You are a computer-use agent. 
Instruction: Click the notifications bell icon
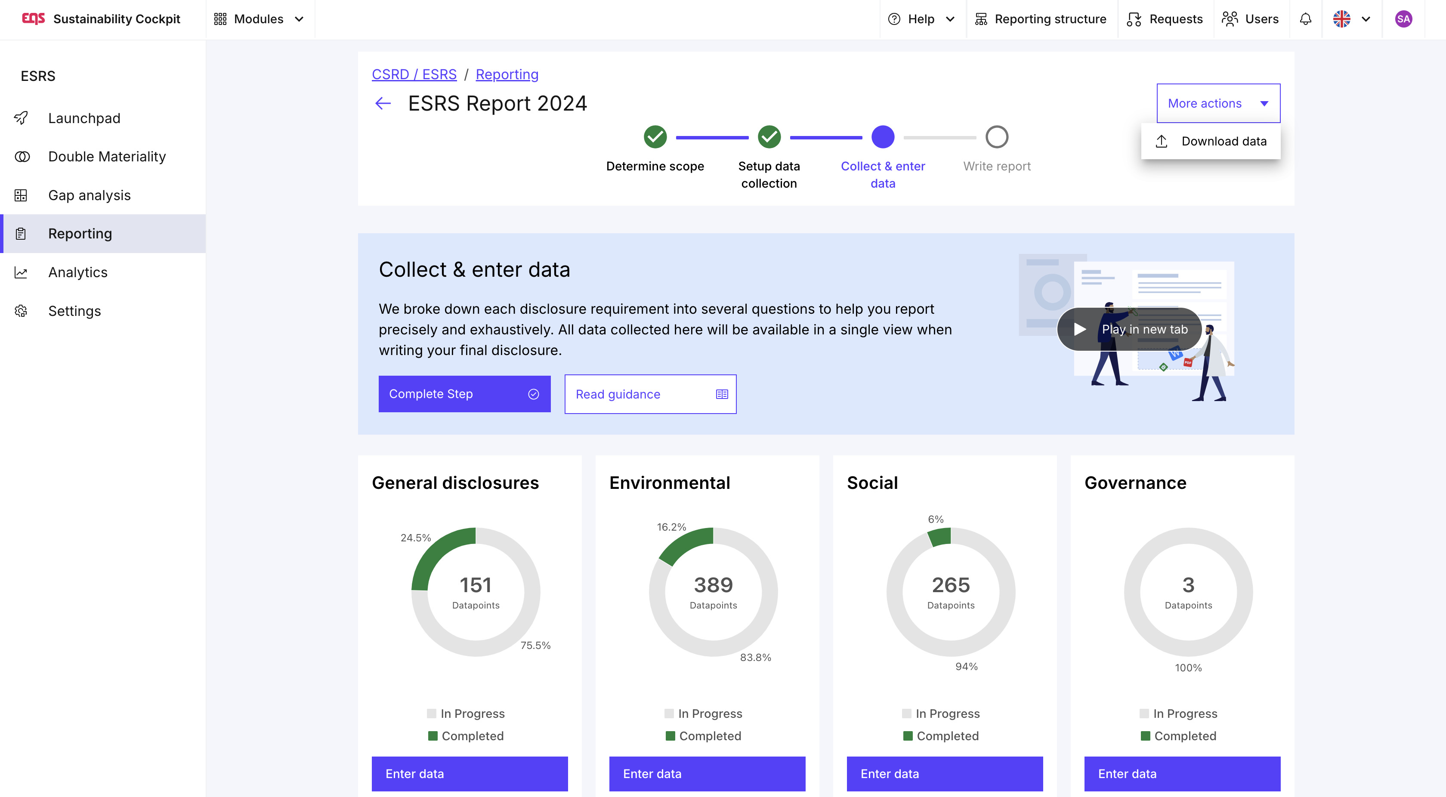tap(1305, 19)
